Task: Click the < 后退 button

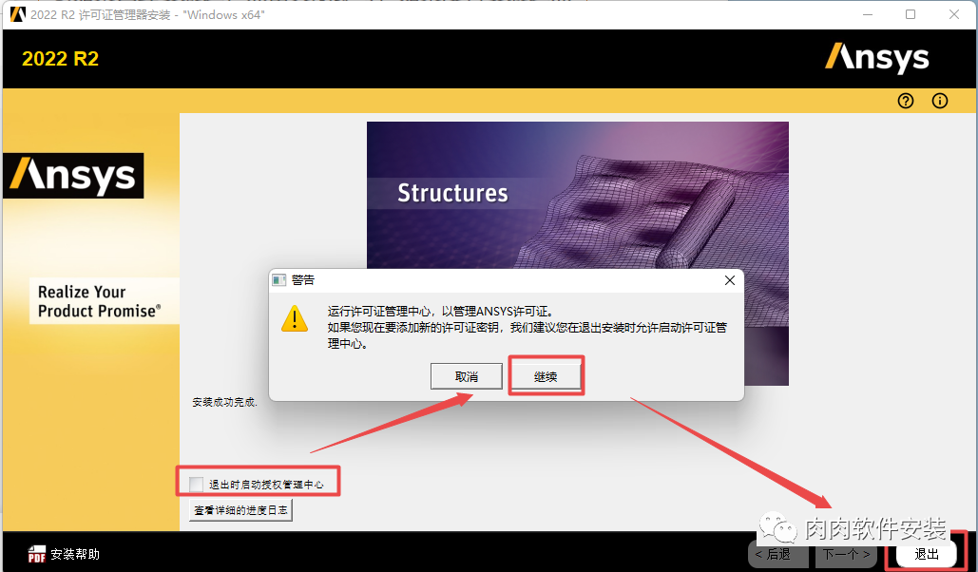Action: click(x=777, y=554)
